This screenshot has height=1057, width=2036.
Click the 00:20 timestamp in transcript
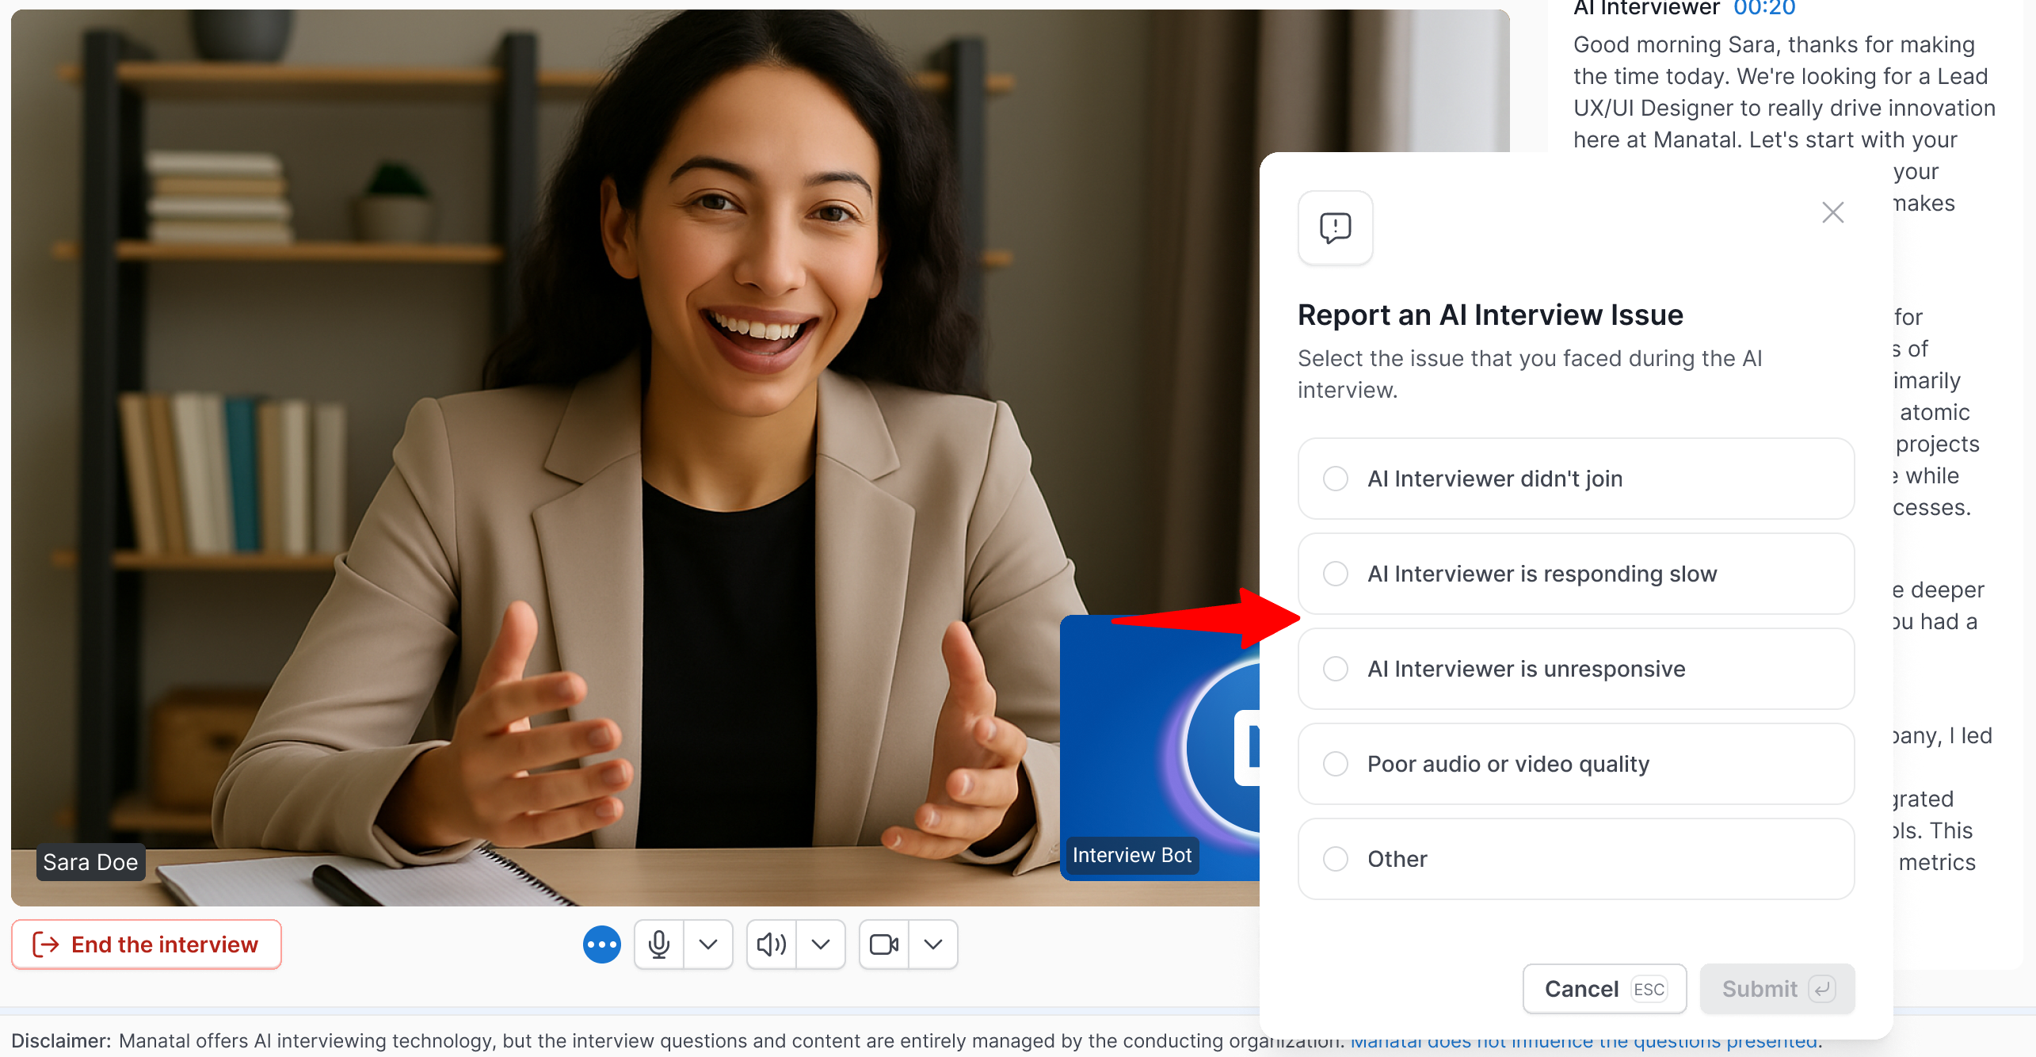1764,9
